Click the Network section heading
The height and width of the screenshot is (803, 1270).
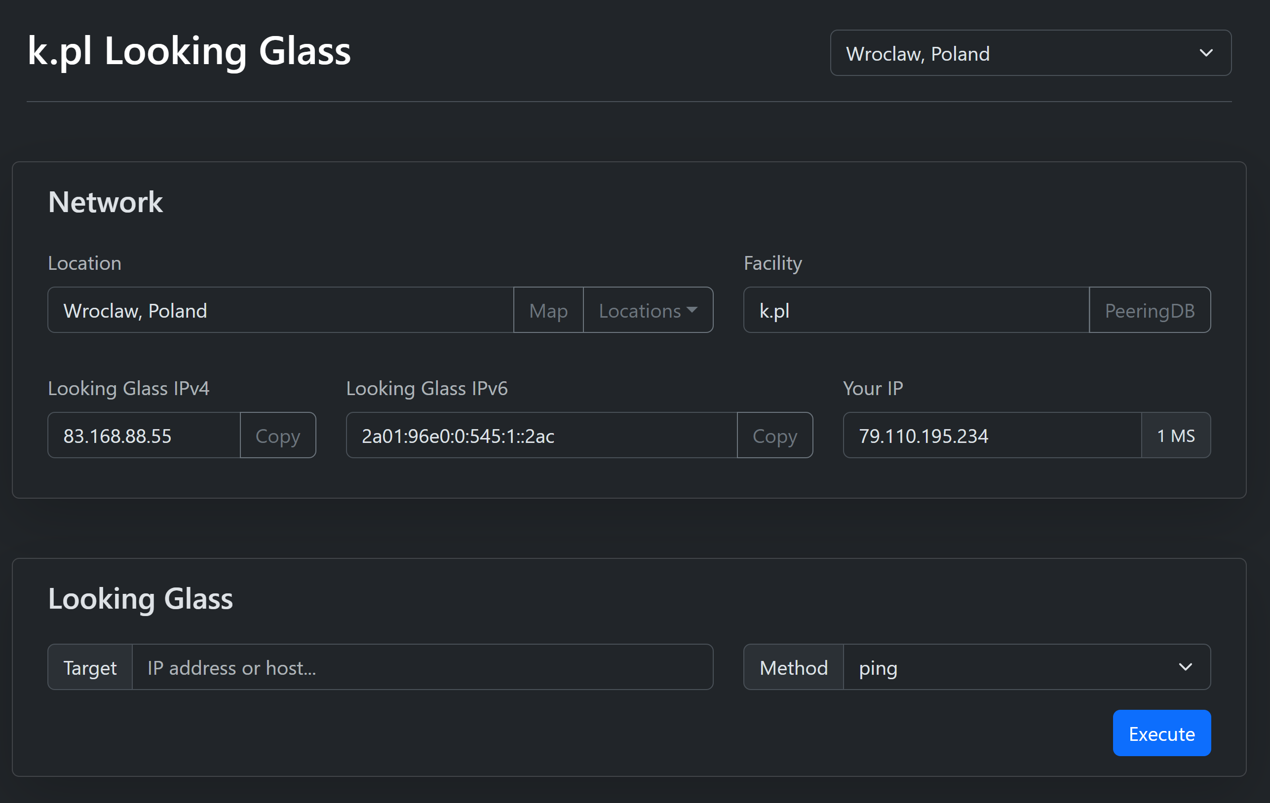pos(106,202)
